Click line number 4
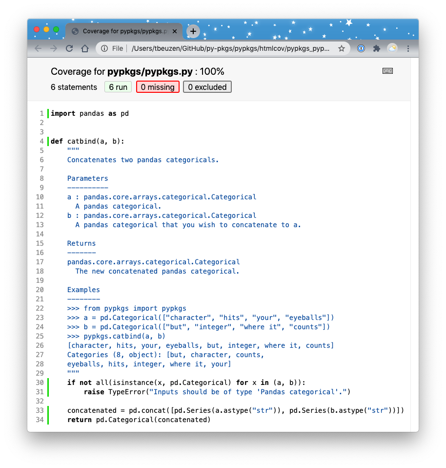 click(42, 141)
